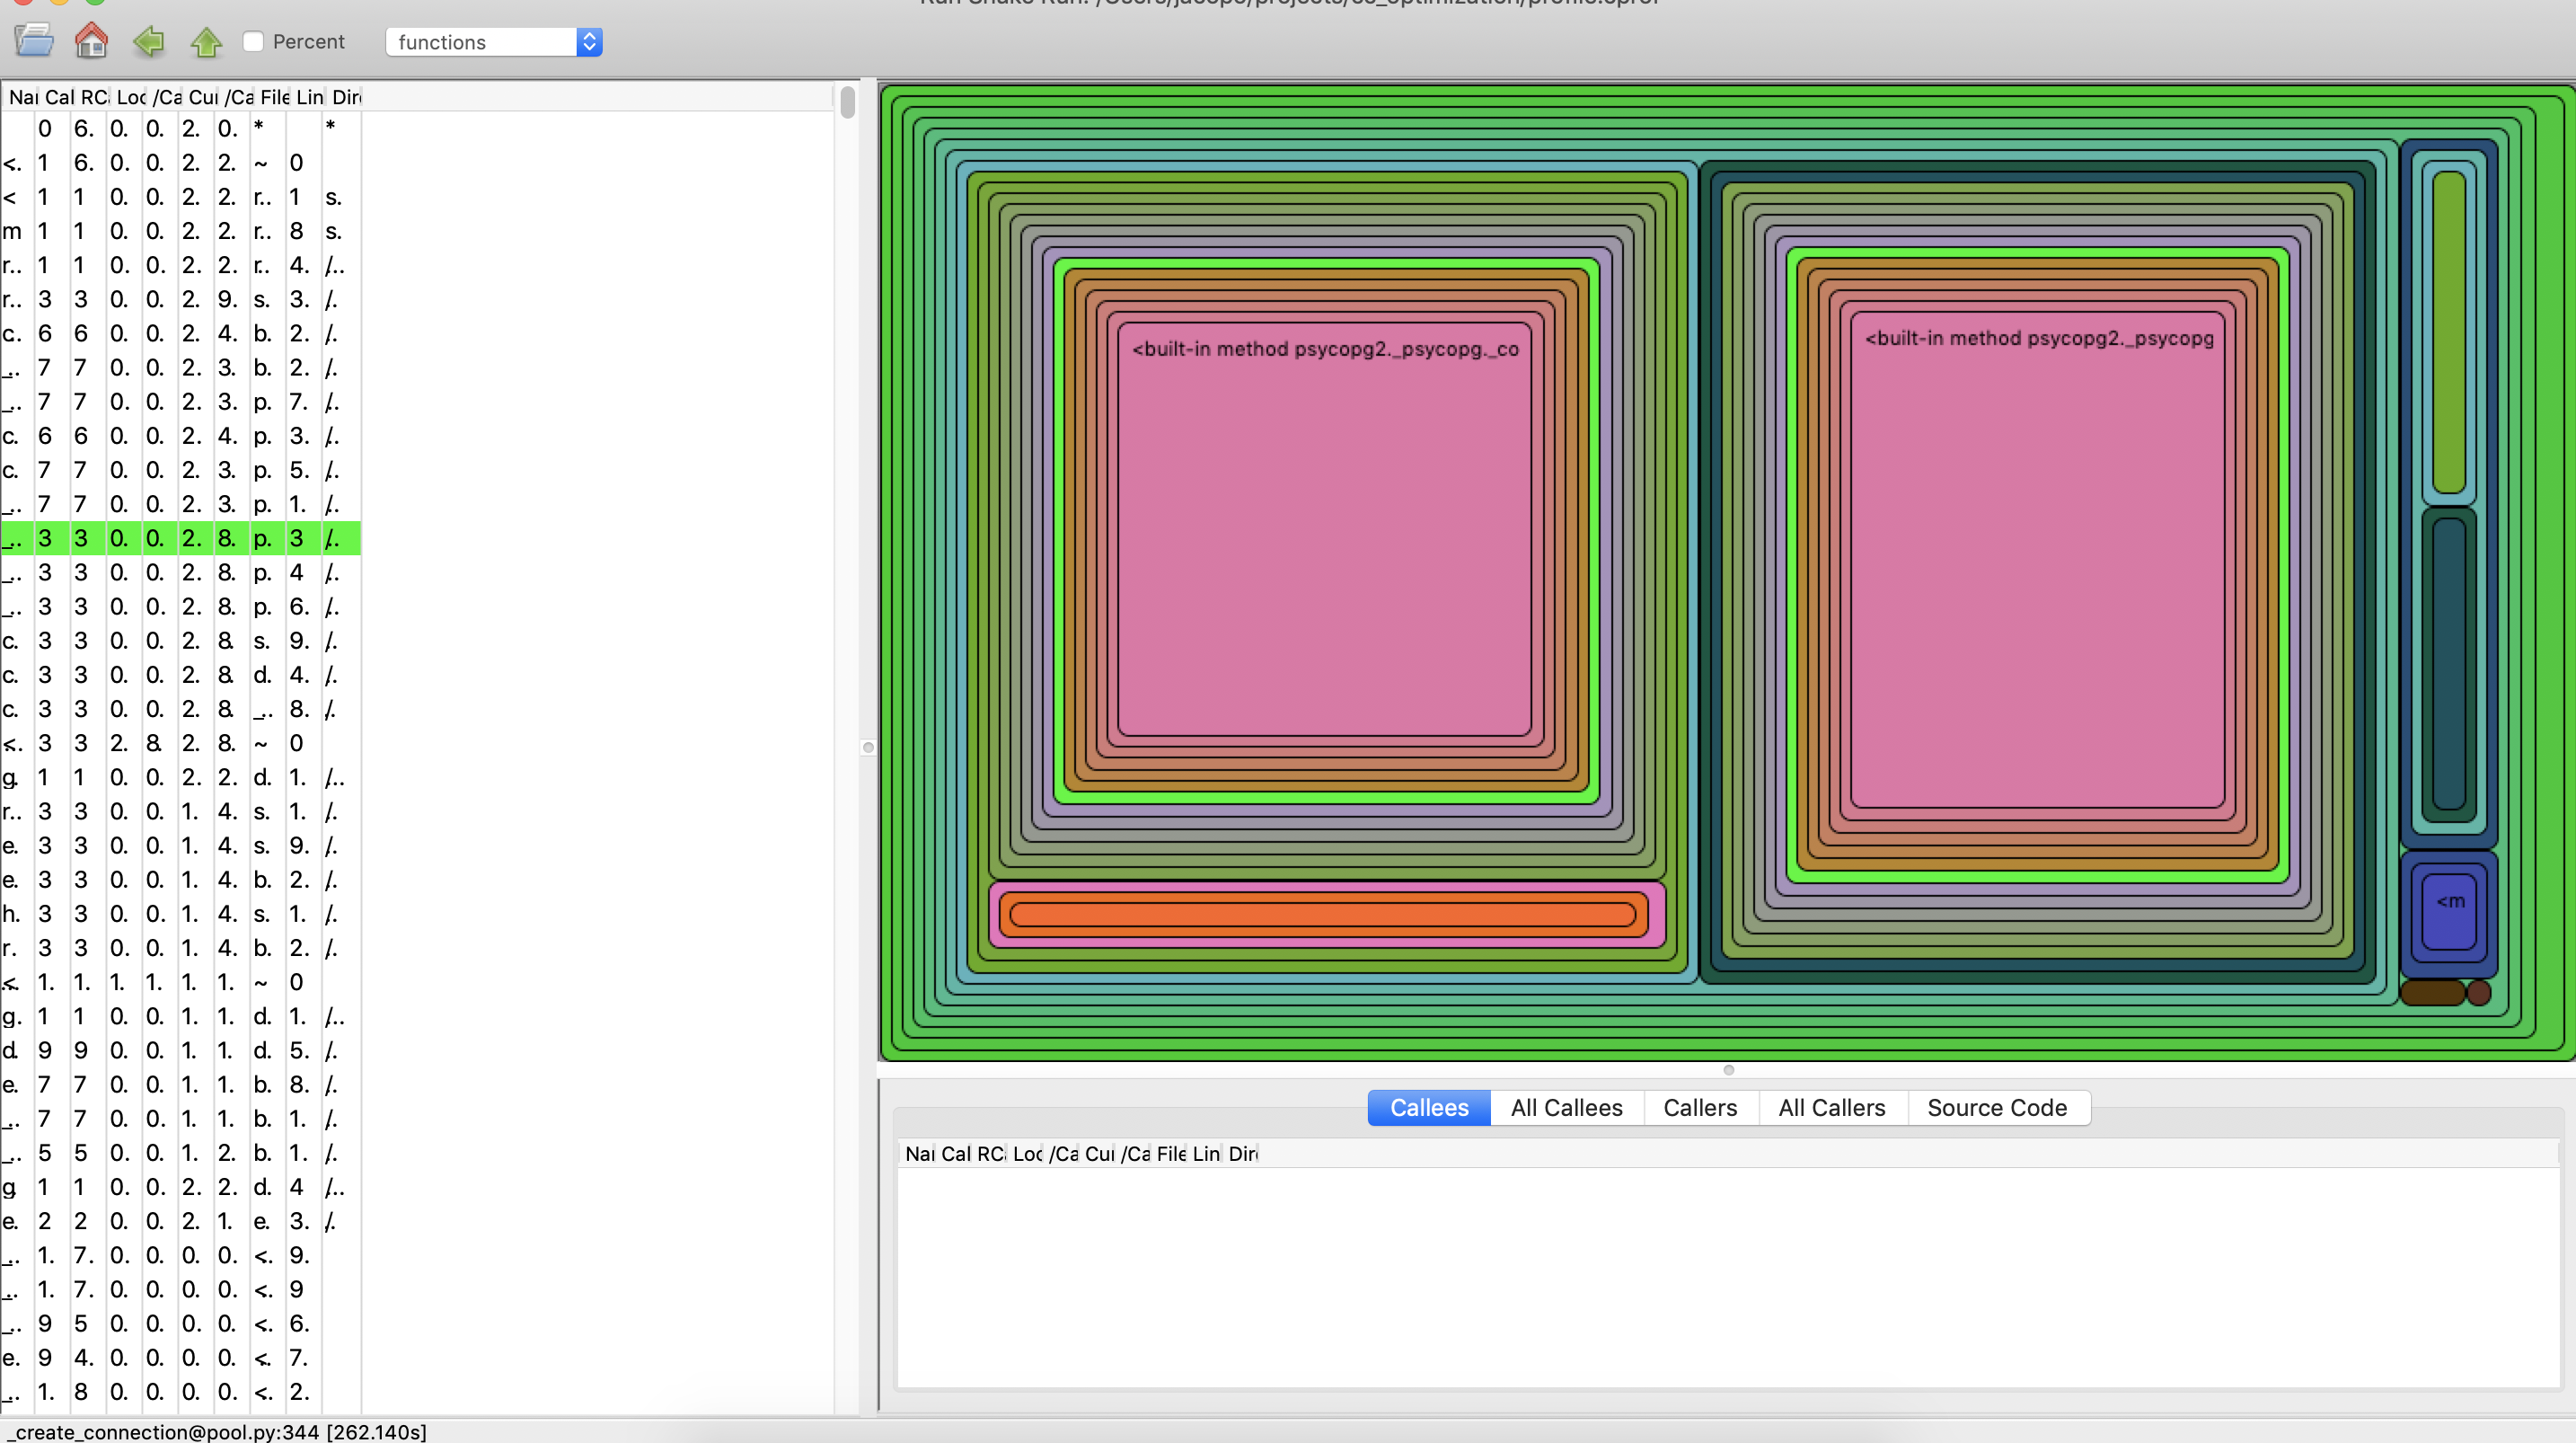The image size is (2576, 1443).
Task: Click the Home root view icon
Action: [x=91, y=41]
